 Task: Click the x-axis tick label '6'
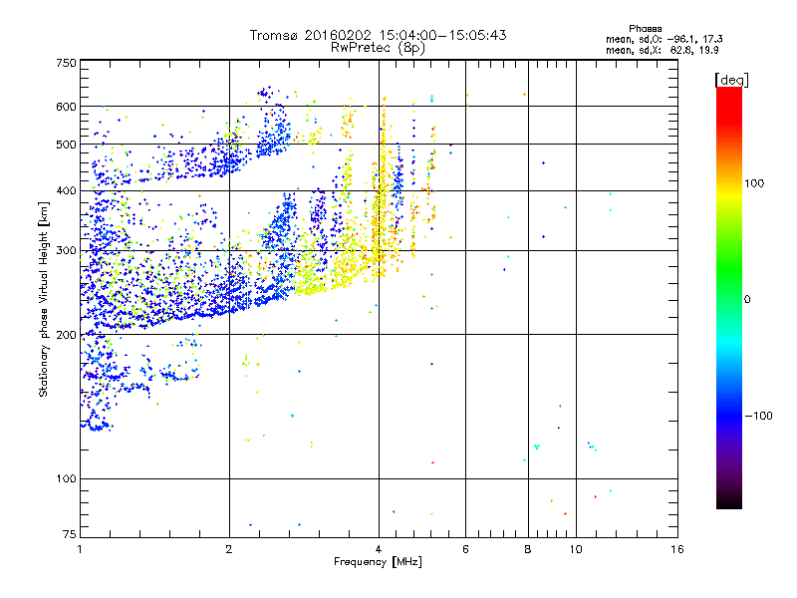(x=465, y=549)
